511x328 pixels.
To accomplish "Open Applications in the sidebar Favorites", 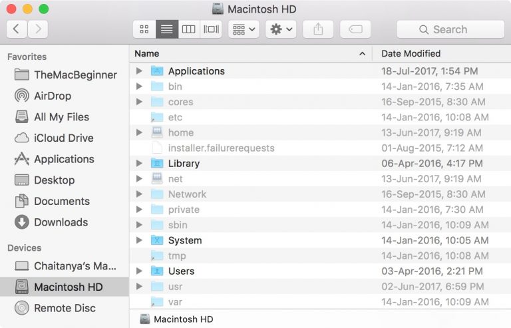I will [x=55, y=159].
